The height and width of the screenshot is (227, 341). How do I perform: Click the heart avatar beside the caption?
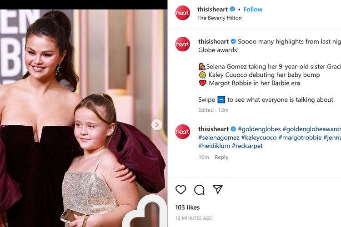click(183, 44)
